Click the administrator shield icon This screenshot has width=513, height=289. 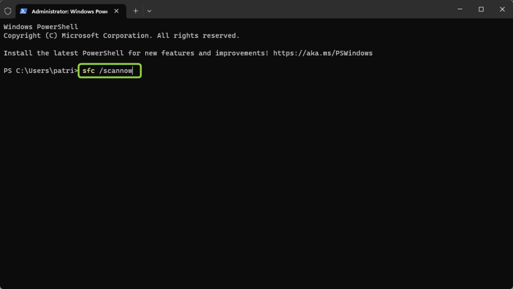point(8,11)
